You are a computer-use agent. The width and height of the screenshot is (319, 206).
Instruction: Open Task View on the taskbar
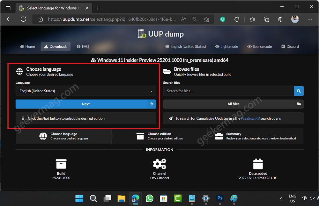107,198
